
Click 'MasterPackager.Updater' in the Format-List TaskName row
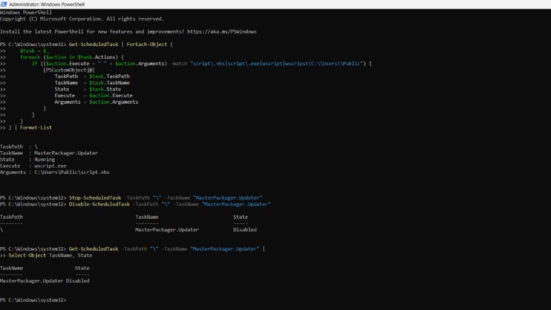66,153
